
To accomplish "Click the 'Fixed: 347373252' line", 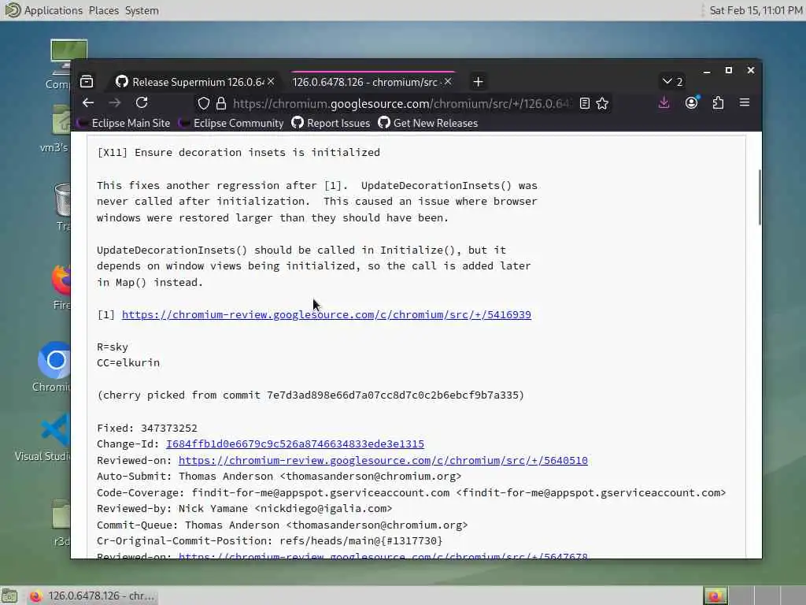I will tap(147, 428).
